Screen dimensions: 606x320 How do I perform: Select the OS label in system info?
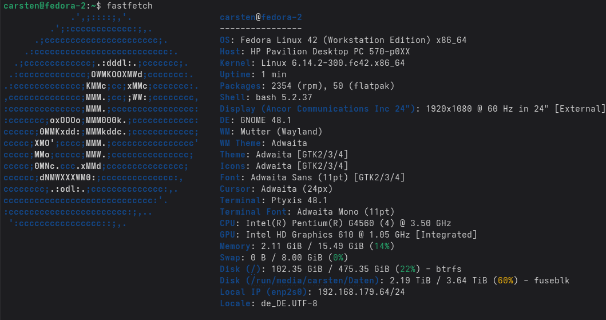[x=227, y=40]
